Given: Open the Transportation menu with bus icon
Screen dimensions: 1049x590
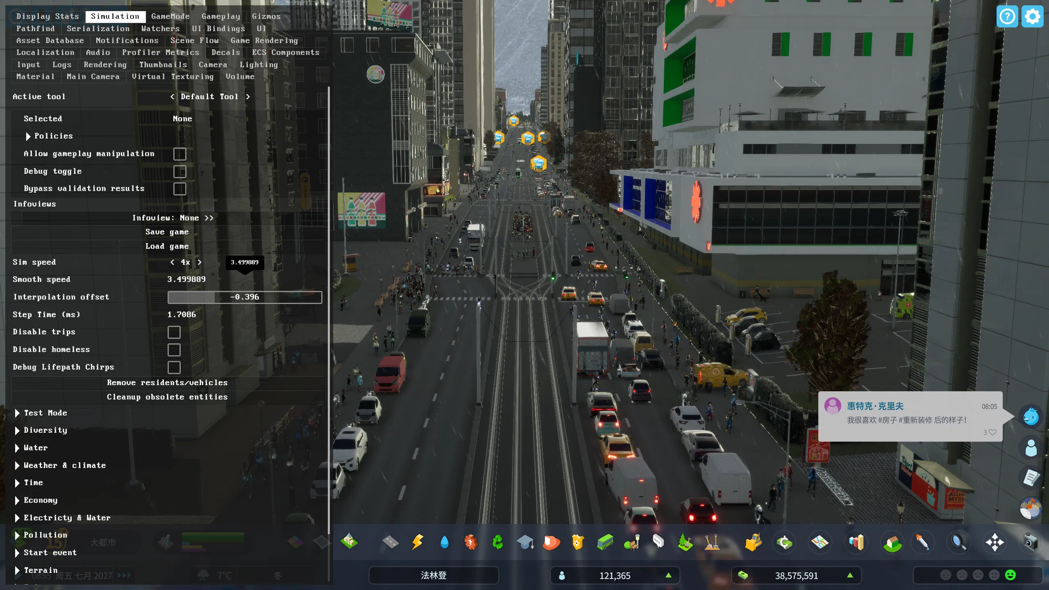Looking at the screenshot, I should 605,542.
